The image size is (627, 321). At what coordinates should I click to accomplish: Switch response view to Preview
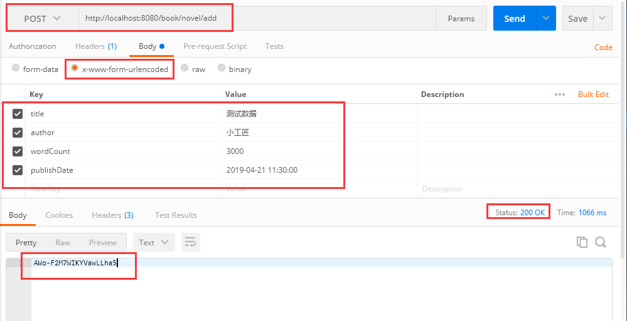point(103,242)
